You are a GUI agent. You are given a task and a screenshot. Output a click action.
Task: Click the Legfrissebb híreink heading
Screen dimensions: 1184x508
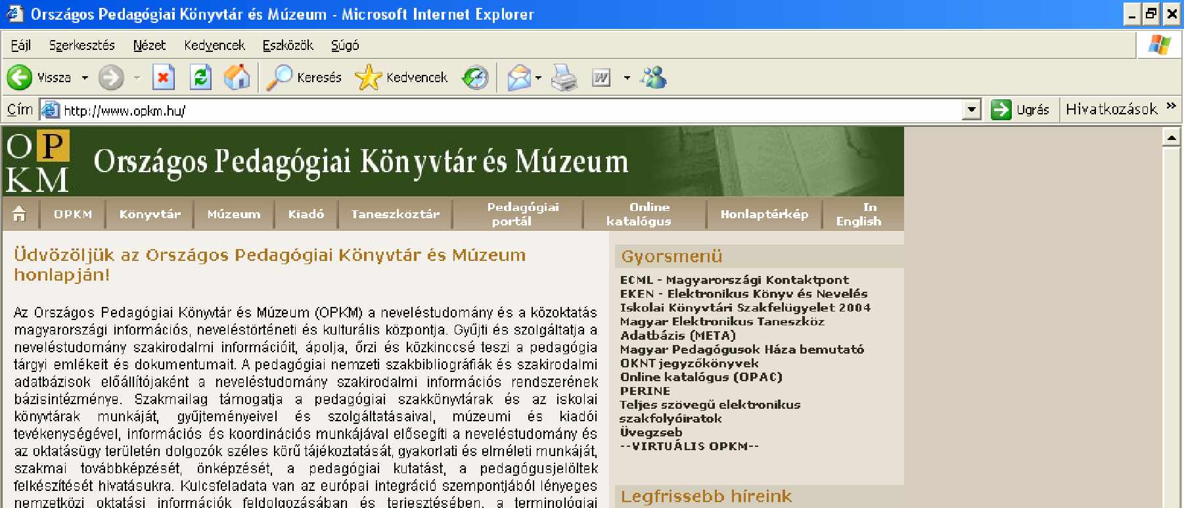click(706, 496)
